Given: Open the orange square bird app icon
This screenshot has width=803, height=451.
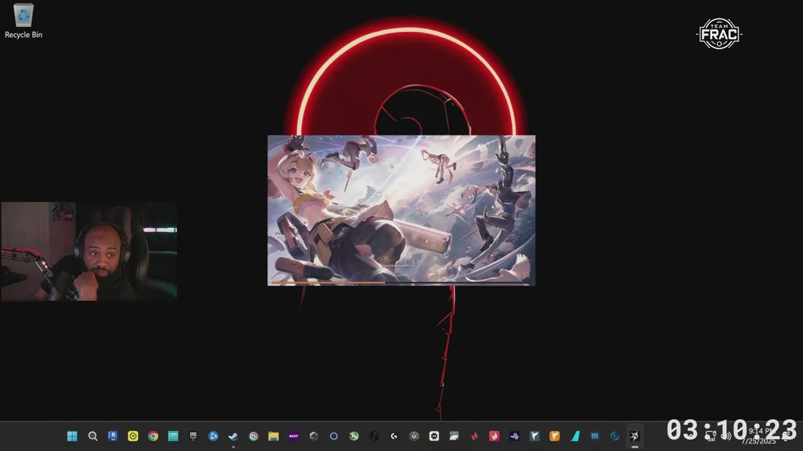Looking at the screenshot, I should [555, 436].
